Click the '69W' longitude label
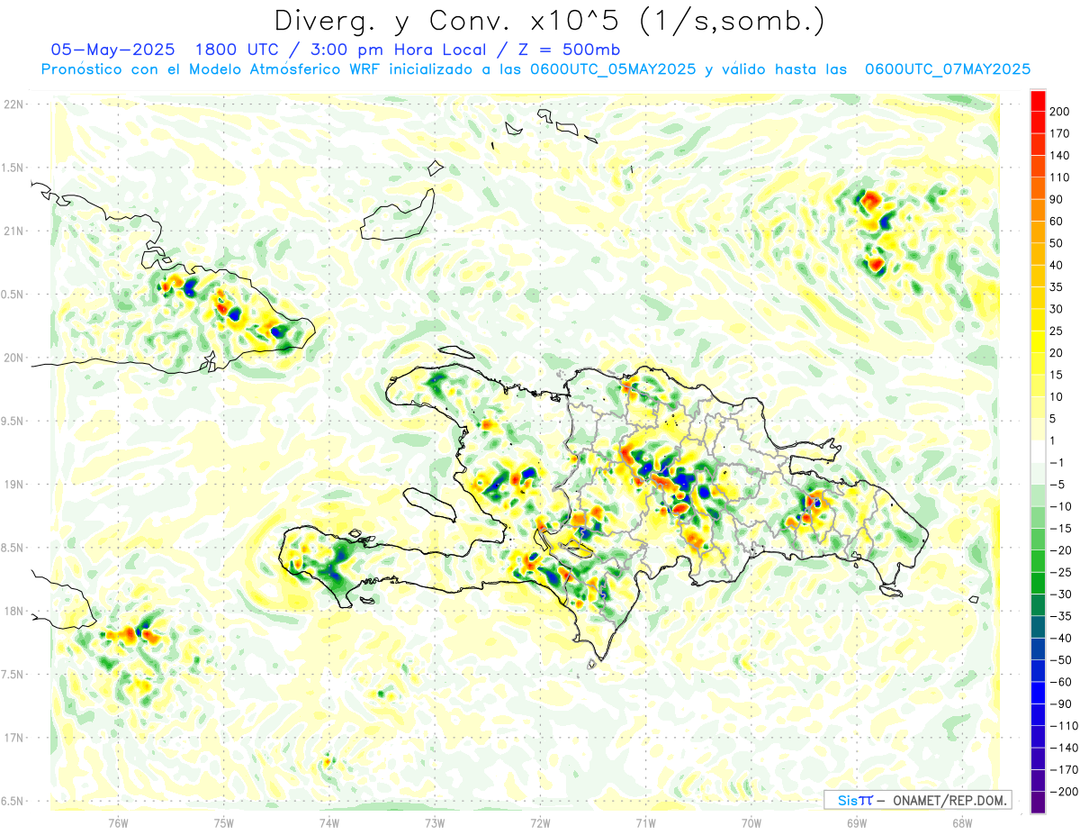This screenshot has height=835, width=1080. pos(857,821)
